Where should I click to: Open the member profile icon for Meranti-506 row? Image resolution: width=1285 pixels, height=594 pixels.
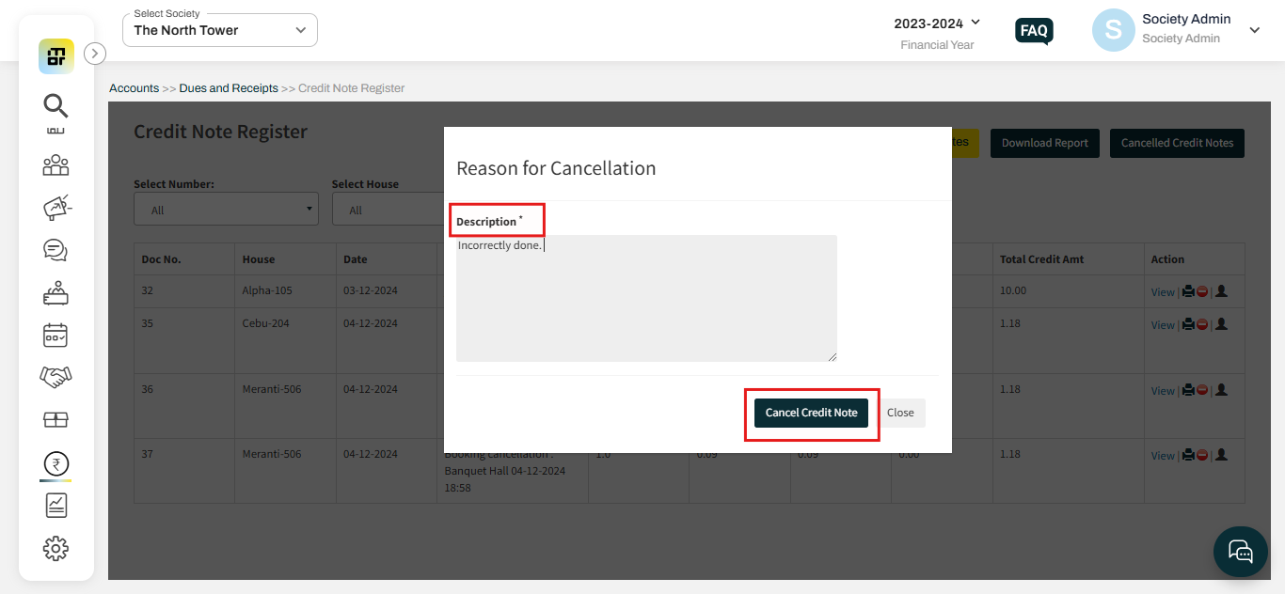[x=1220, y=390]
